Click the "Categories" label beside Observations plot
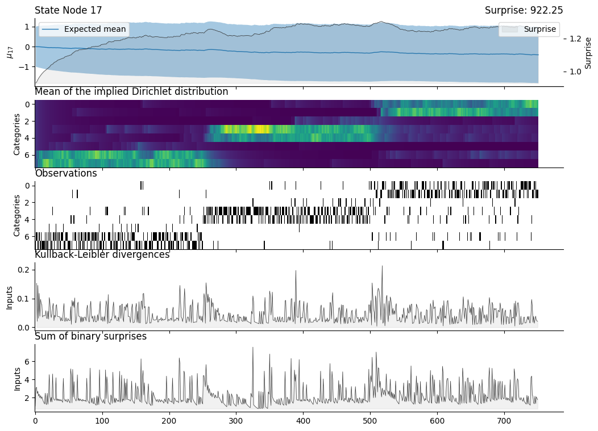 click(x=17, y=215)
